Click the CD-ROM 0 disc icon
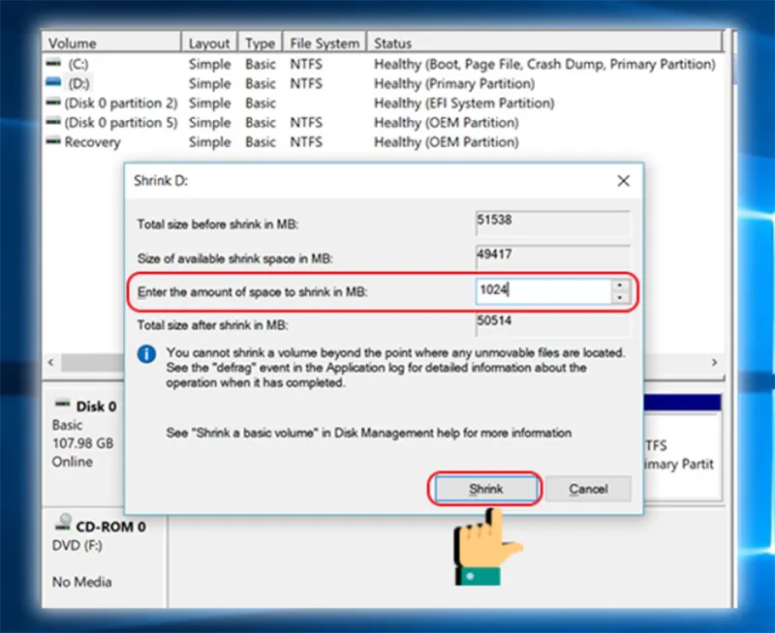 pos(63,523)
